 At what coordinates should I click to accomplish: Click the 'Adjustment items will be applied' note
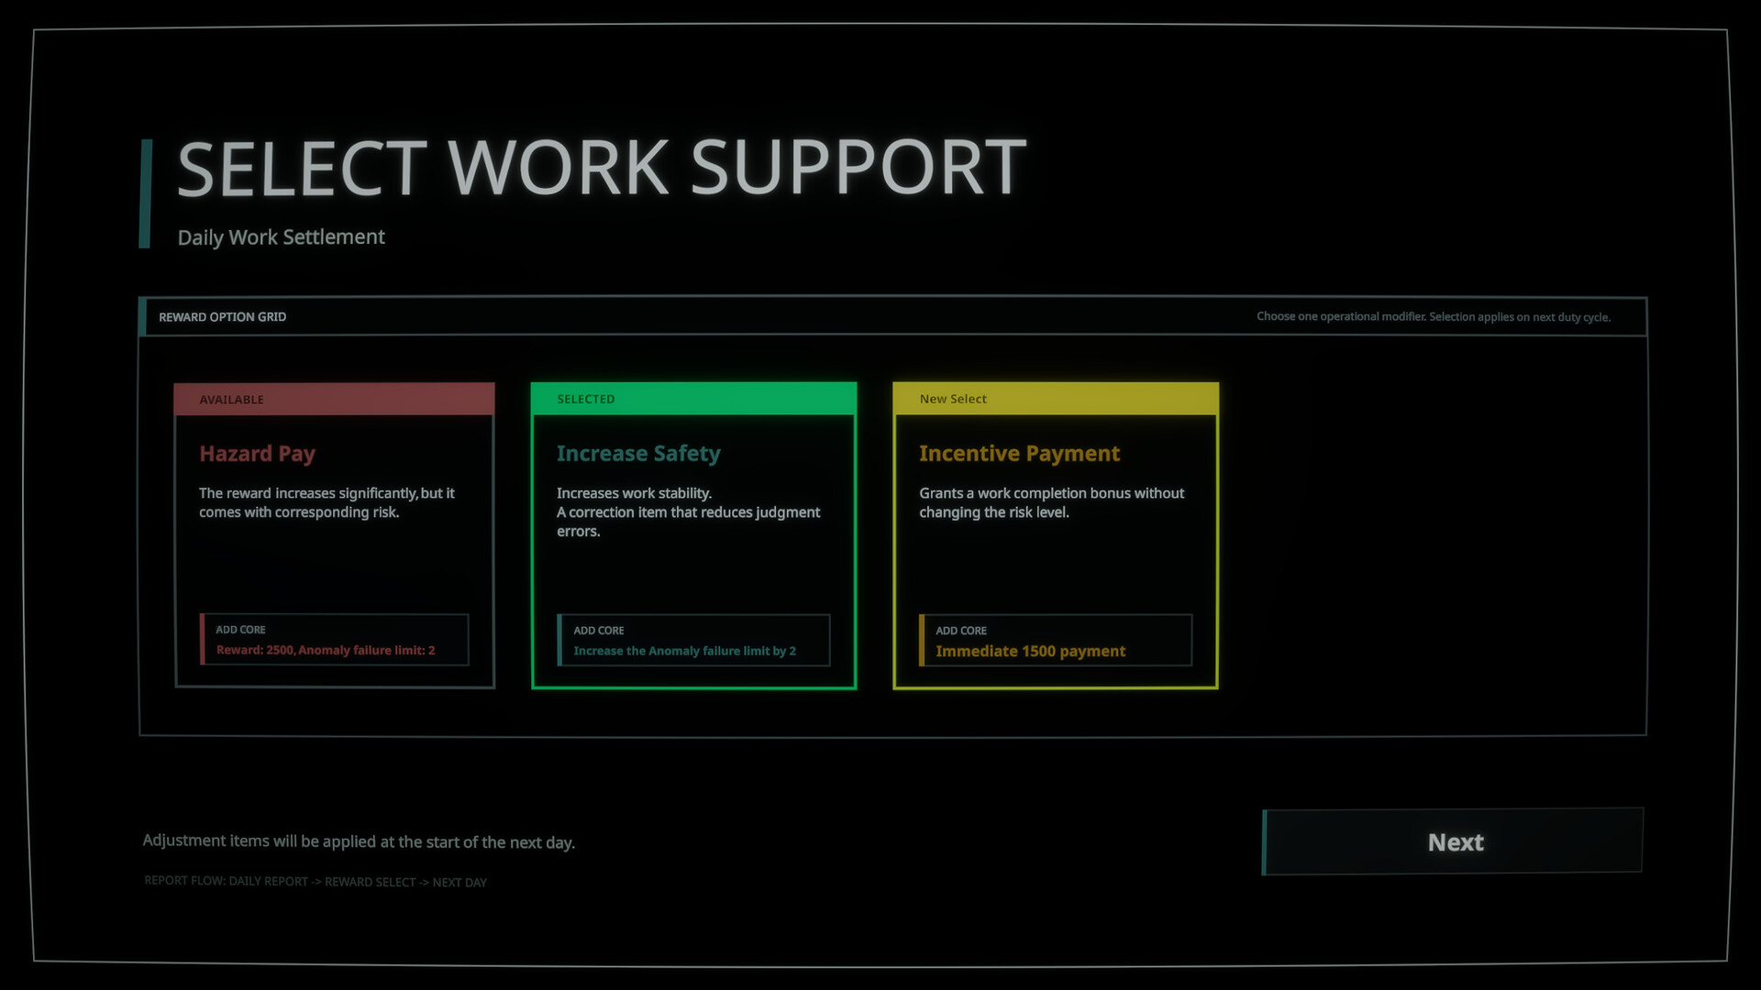pyautogui.click(x=359, y=841)
